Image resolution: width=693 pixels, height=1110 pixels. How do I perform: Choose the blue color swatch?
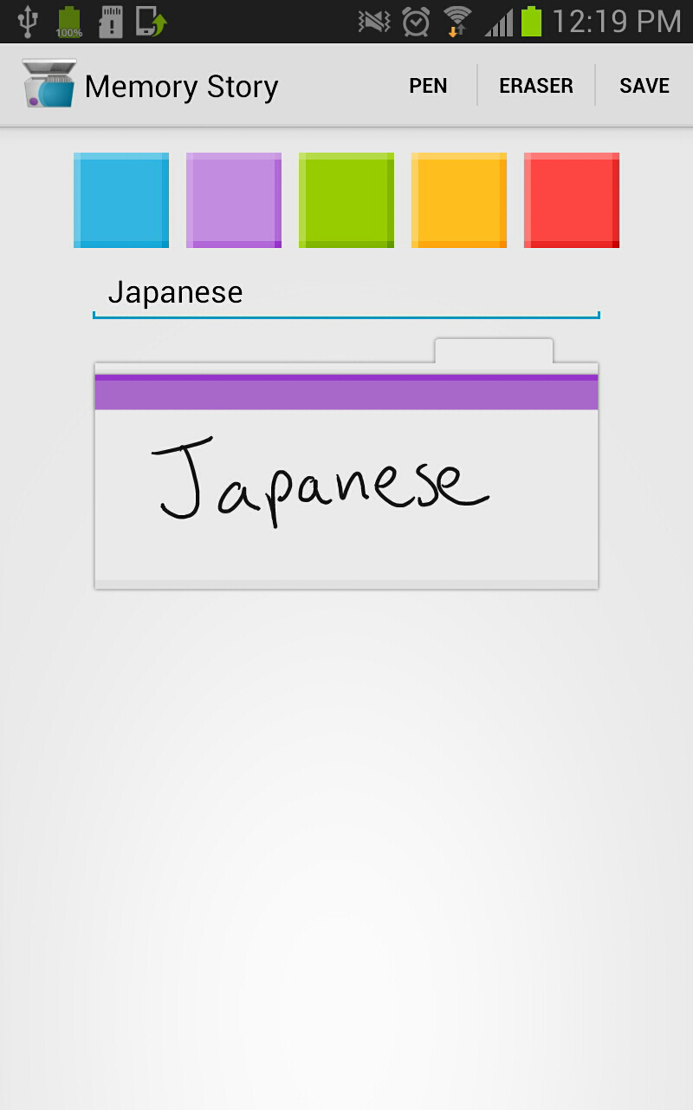(121, 200)
